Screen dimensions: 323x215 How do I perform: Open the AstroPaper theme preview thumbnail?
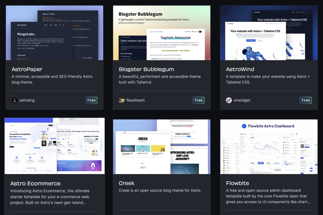click(55, 33)
